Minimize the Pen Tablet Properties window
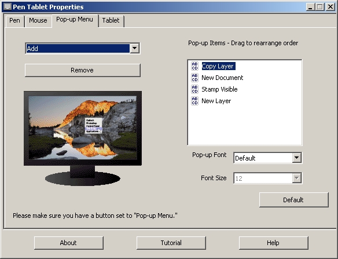 [310, 7]
